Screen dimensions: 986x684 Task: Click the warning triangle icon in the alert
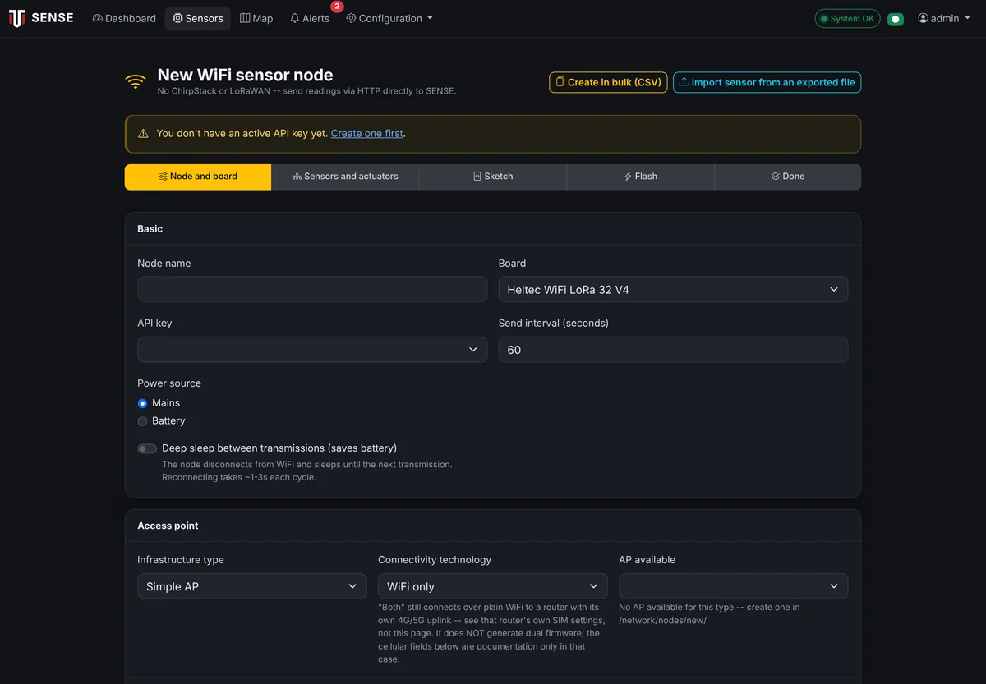click(143, 133)
